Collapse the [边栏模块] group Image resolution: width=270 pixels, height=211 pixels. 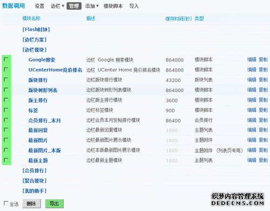point(35,50)
